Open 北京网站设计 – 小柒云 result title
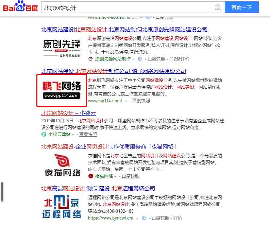Viewport: 270px width, 227px height. click(69, 113)
